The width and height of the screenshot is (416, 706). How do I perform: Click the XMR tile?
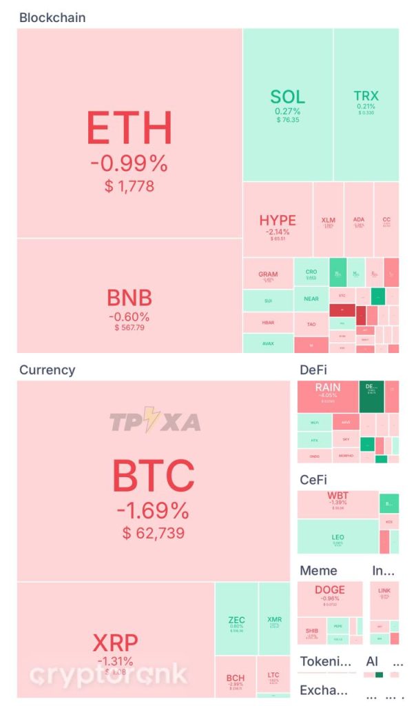point(274,618)
